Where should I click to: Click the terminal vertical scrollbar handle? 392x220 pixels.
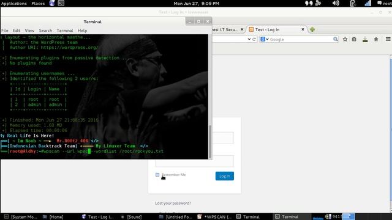(210, 142)
